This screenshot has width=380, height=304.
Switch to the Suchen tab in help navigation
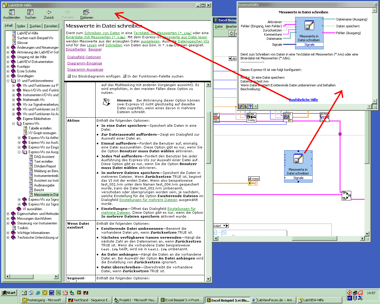click(35, 26)
